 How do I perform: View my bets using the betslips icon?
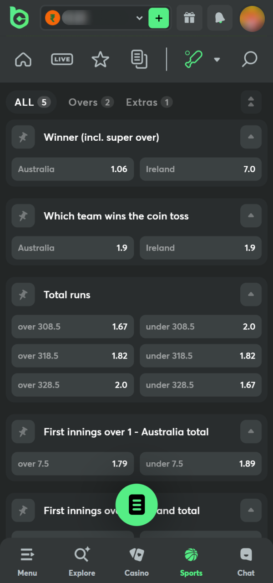pos(139,59)
